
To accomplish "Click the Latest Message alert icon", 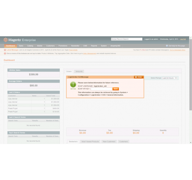I will coord(5,50).
